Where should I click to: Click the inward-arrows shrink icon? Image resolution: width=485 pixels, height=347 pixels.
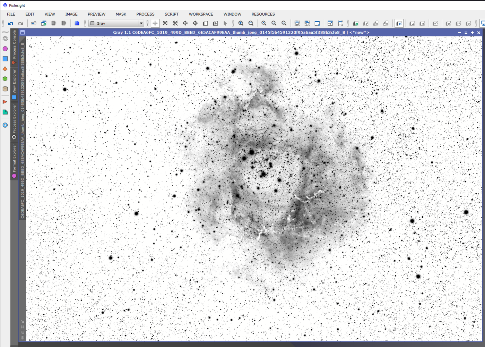click(x=175, y=23)
